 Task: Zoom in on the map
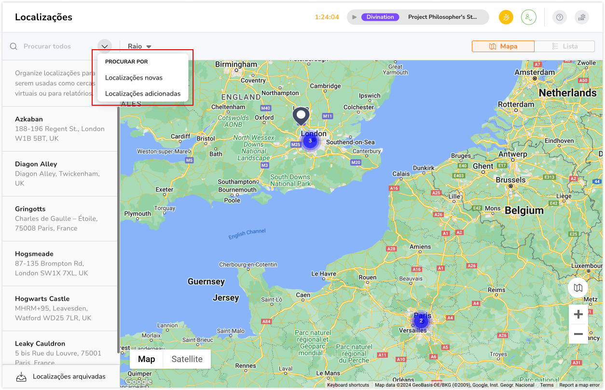[578, 315]
